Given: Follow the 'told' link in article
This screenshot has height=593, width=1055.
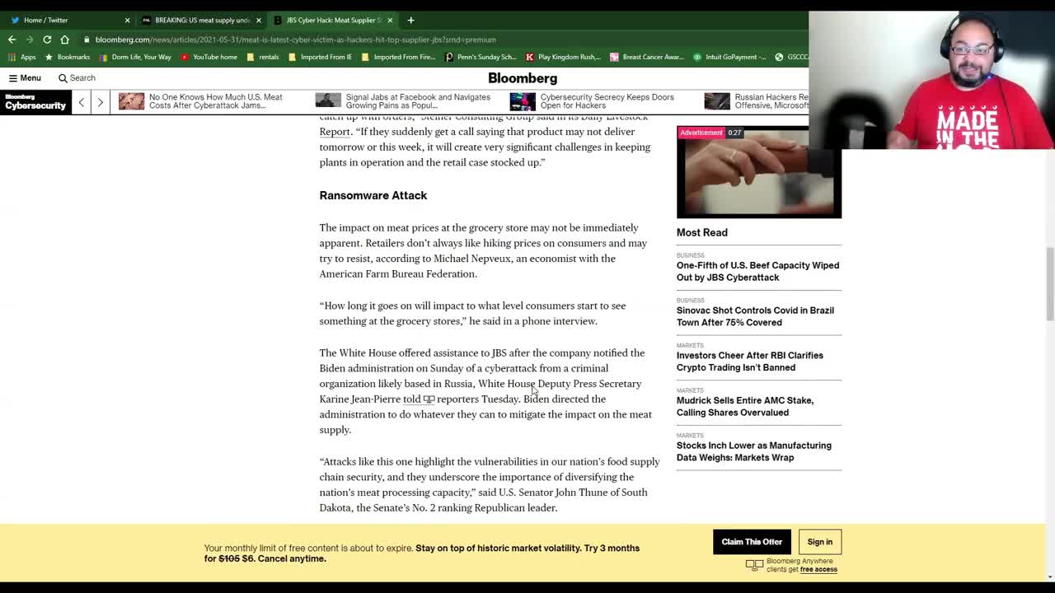Looking at the screenshot, I should tap(411, 399).
